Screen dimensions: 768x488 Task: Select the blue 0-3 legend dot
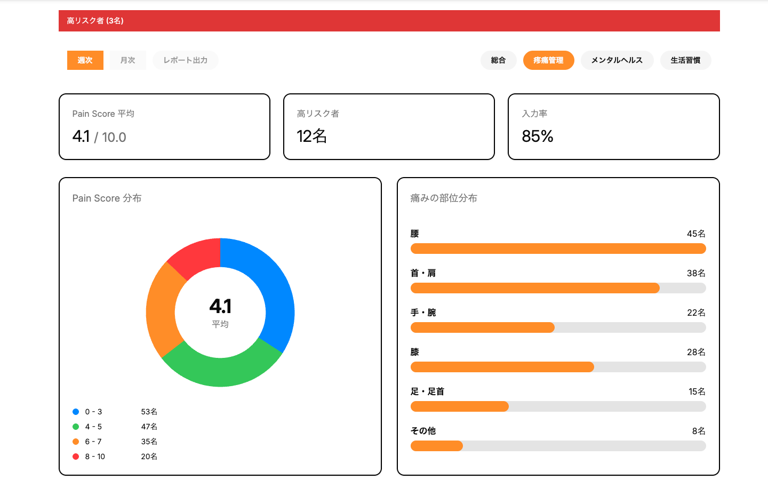point(74,411)
